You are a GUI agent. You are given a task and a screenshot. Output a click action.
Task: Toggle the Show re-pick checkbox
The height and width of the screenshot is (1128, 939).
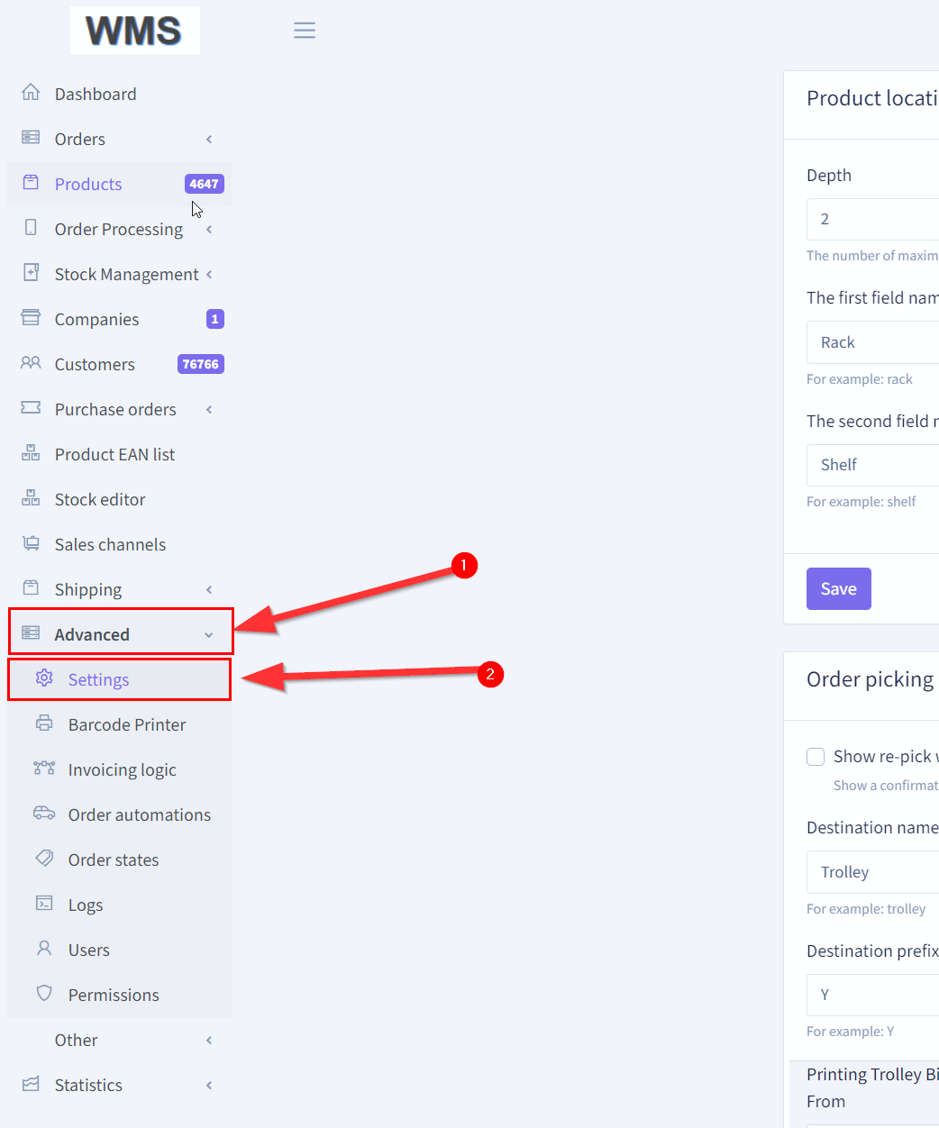[x=816, y=757]
